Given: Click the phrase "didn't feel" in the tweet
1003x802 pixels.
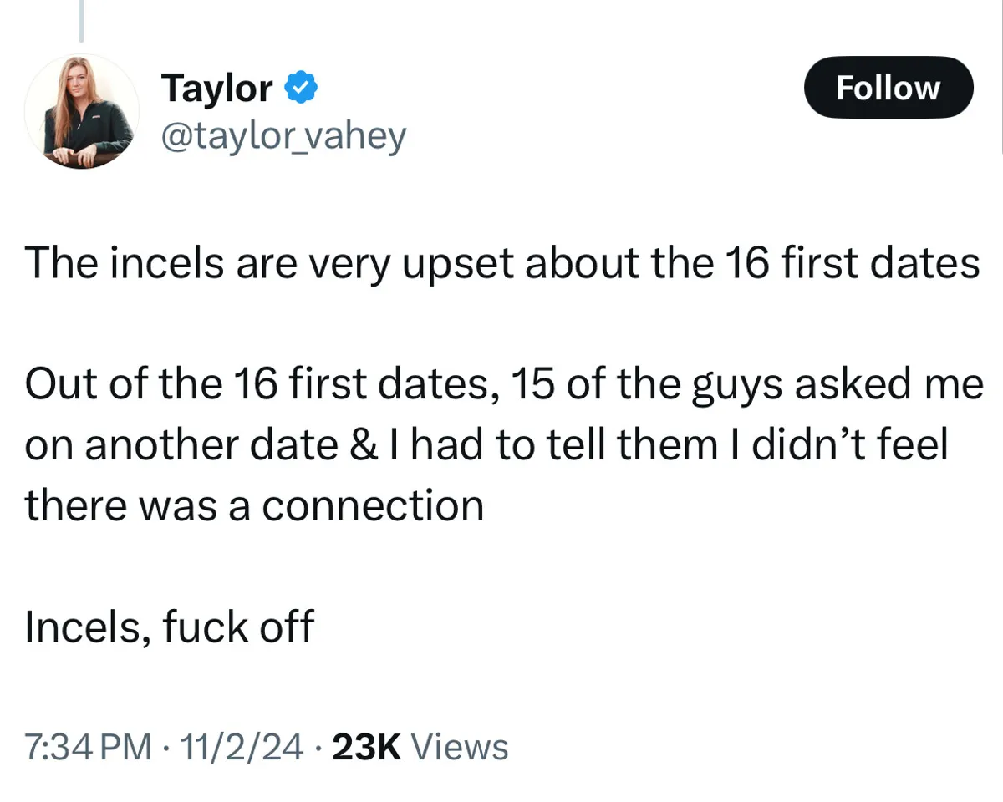Looking at the screenshot, I should [850, 445].
